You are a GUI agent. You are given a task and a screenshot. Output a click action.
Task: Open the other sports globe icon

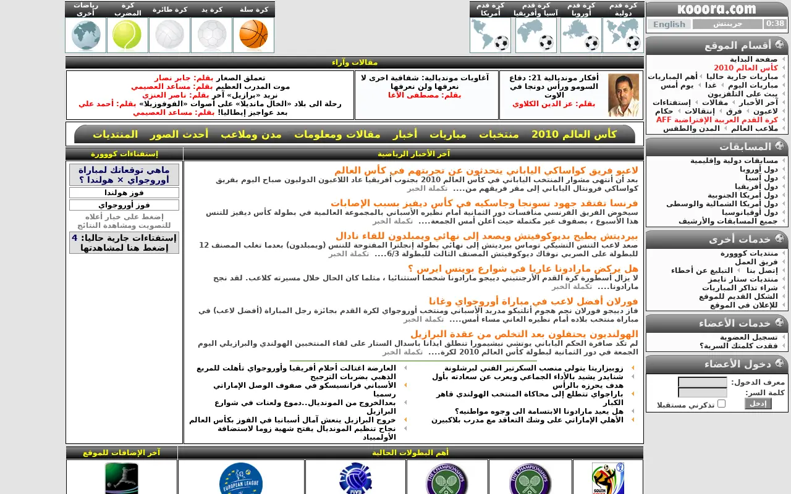tap(86, 35)
